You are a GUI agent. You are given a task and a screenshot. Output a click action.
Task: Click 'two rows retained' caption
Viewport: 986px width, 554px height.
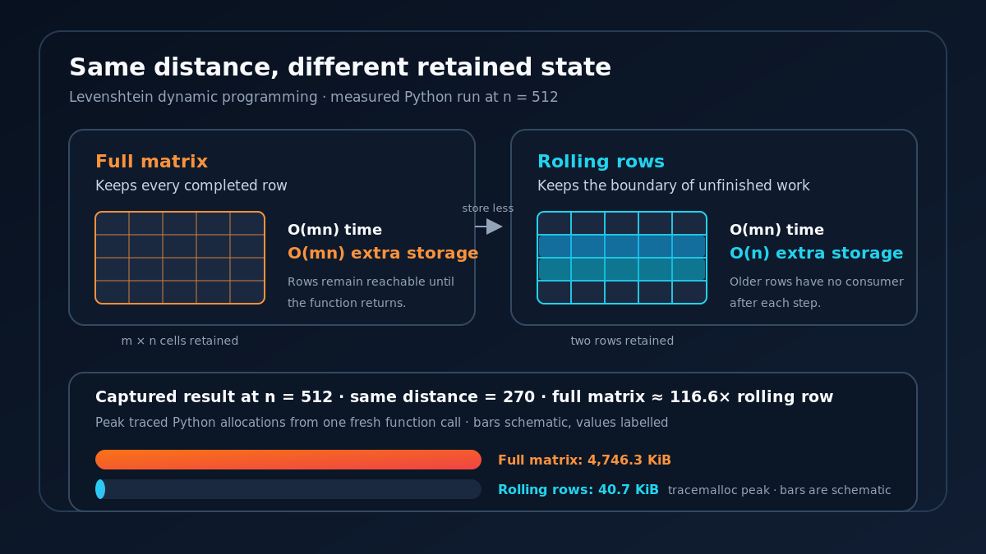622,341
